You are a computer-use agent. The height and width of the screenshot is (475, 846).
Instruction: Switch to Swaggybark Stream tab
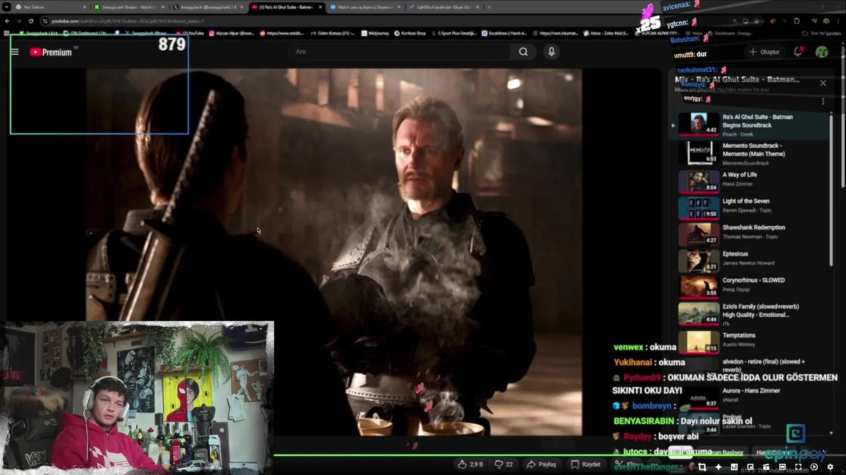(129, 7)
